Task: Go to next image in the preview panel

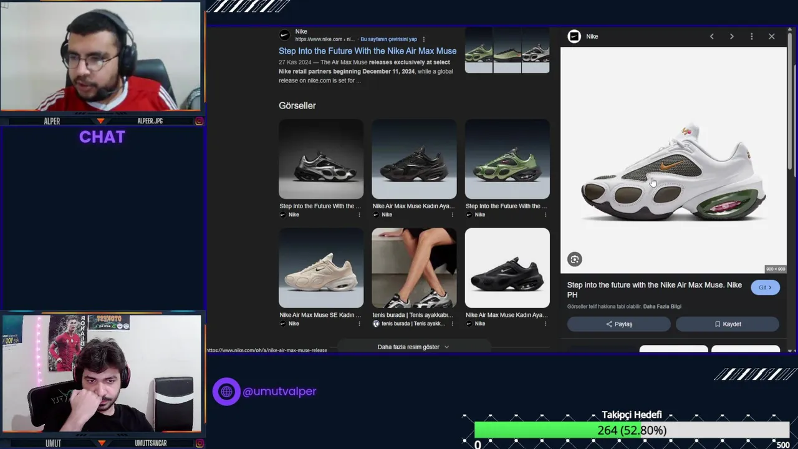Action: [x=731, y=36]
